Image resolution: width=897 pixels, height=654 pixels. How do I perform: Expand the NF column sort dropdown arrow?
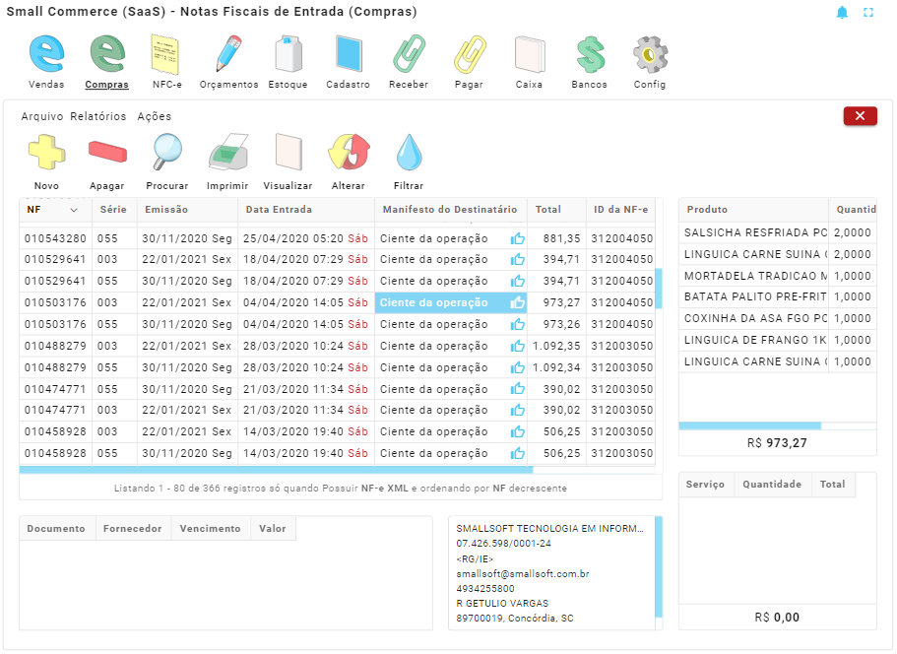click(x=74, y=210)
